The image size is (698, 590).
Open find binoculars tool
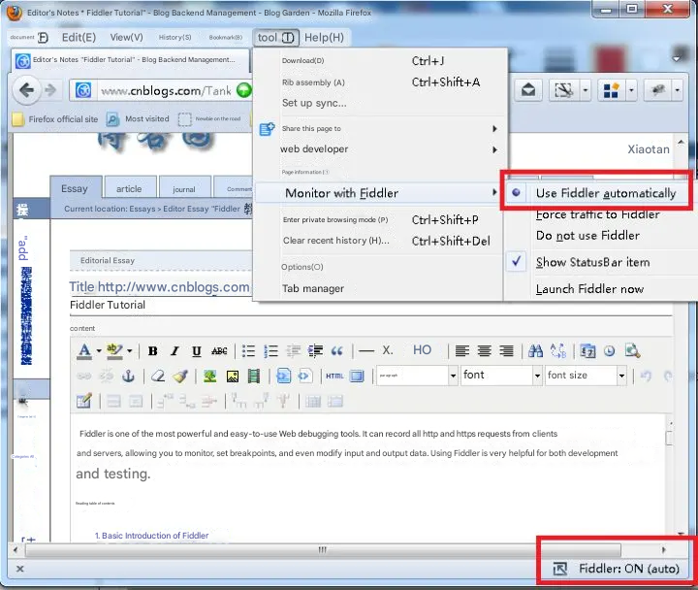coord(535,351)
